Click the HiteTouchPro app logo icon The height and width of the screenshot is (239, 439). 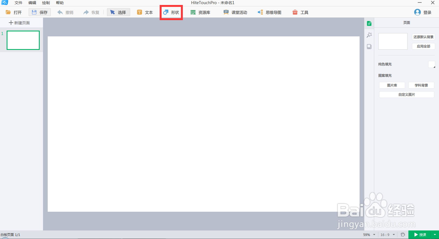pyautogui.click(x=5, y=2)
